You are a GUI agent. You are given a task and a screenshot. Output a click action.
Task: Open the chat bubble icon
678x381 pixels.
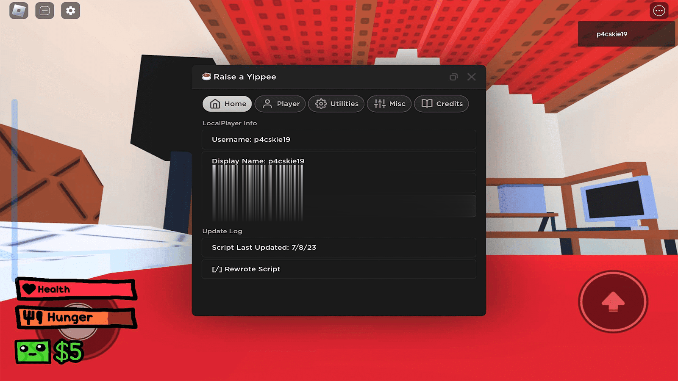(44, 11)
